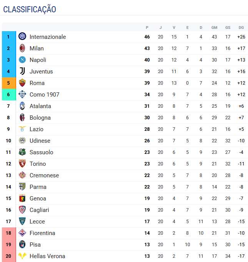Click the Lazio eagle crest

pyautogui.click(x=22, y=129)
